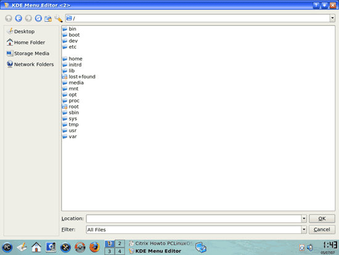
Task: Open Storage Media in the sidebar
Action: coord(28,53)
